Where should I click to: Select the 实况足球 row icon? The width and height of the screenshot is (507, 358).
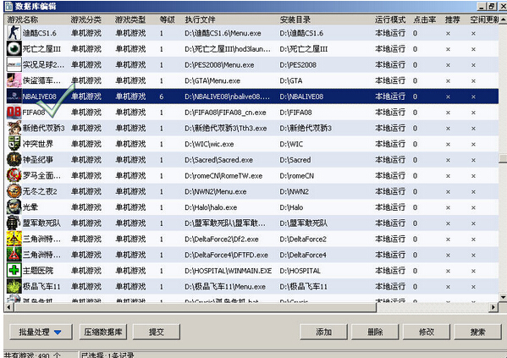[14, 64]
